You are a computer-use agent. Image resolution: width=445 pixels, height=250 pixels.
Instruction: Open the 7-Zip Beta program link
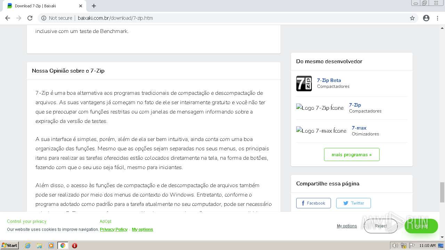pos(329,80)
